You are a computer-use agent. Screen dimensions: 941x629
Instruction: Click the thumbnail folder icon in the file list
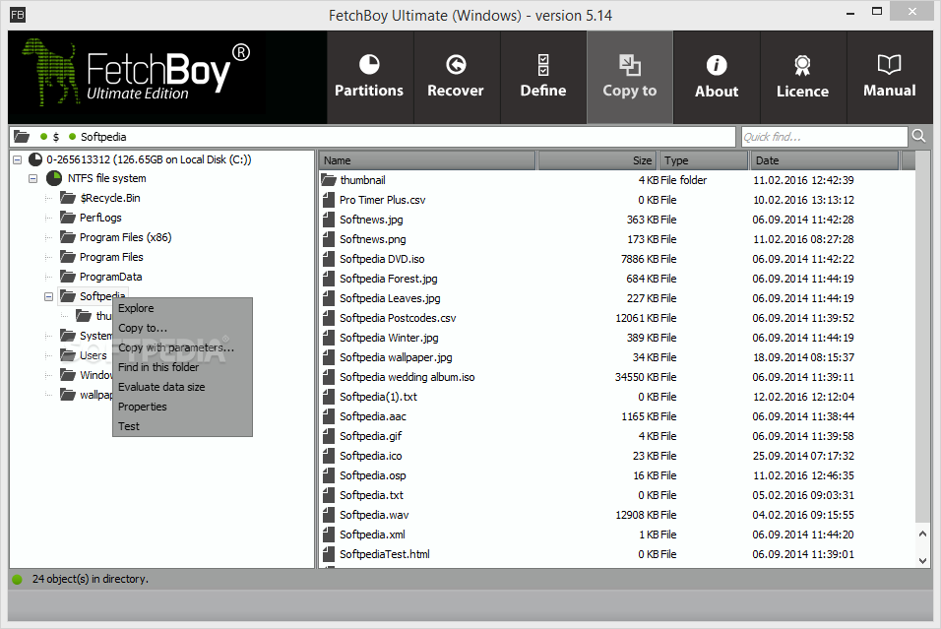coord(329,179)
